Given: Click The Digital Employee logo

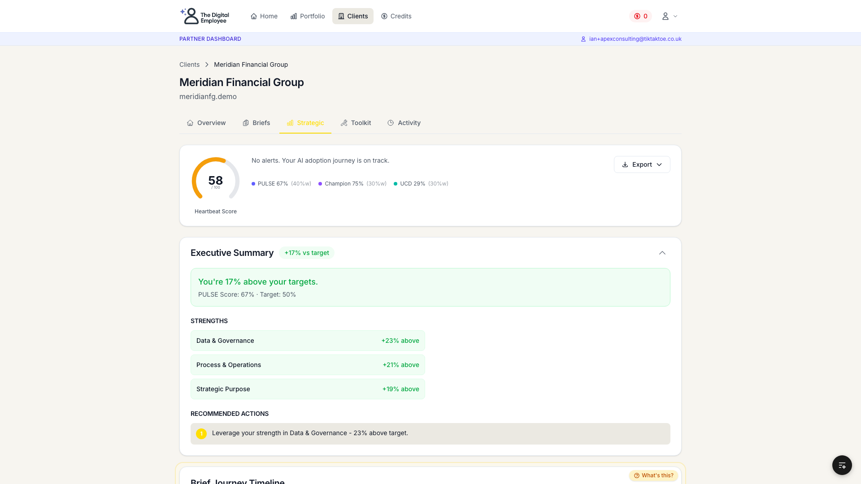Looking at the screenshot, I should tap(204, 16).
